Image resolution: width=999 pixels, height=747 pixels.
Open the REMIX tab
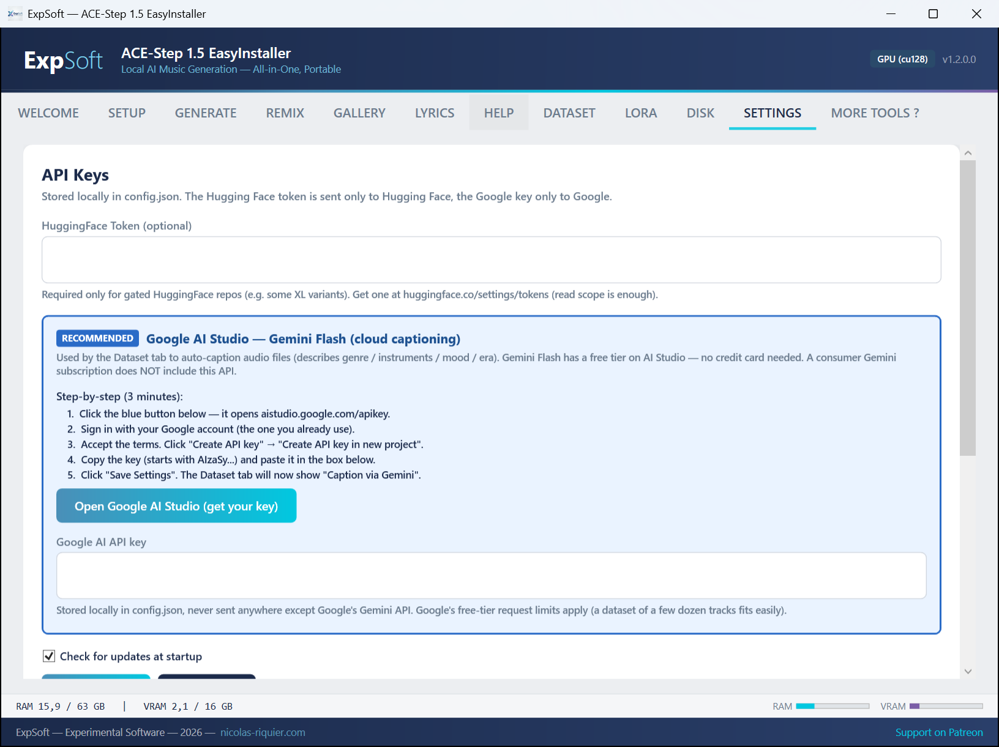click(x=285, y=113)
